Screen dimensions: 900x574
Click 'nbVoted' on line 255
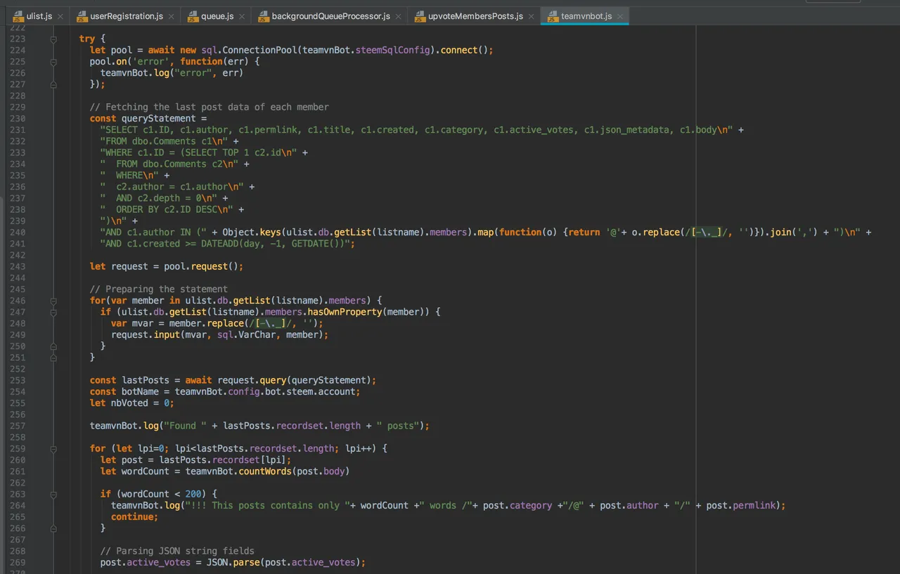click(129, 403)
